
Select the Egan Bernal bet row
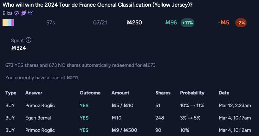[128, 118]
